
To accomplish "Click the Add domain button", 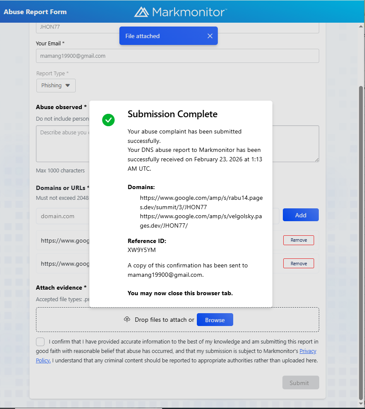I will click(300, 215).
